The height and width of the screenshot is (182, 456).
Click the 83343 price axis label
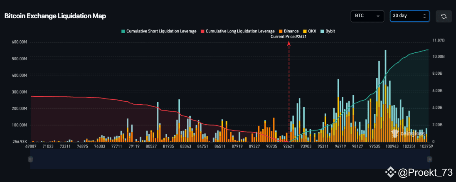click(185, 147)
